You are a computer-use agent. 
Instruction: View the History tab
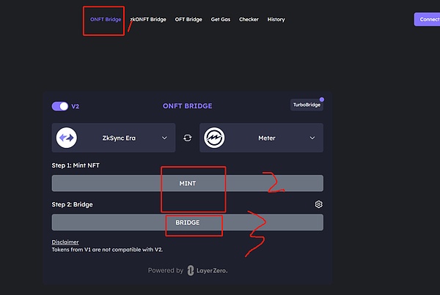point(276,19)
